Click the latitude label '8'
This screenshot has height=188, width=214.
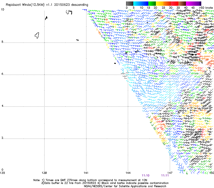point(2,42)
